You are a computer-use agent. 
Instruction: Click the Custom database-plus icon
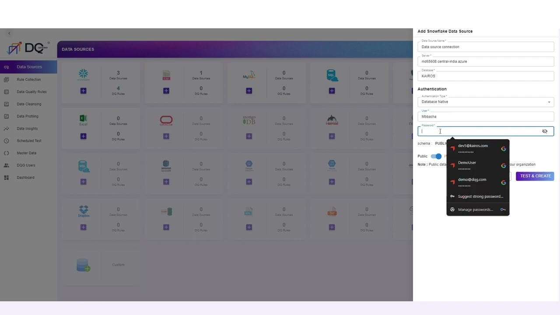(83, 265)
